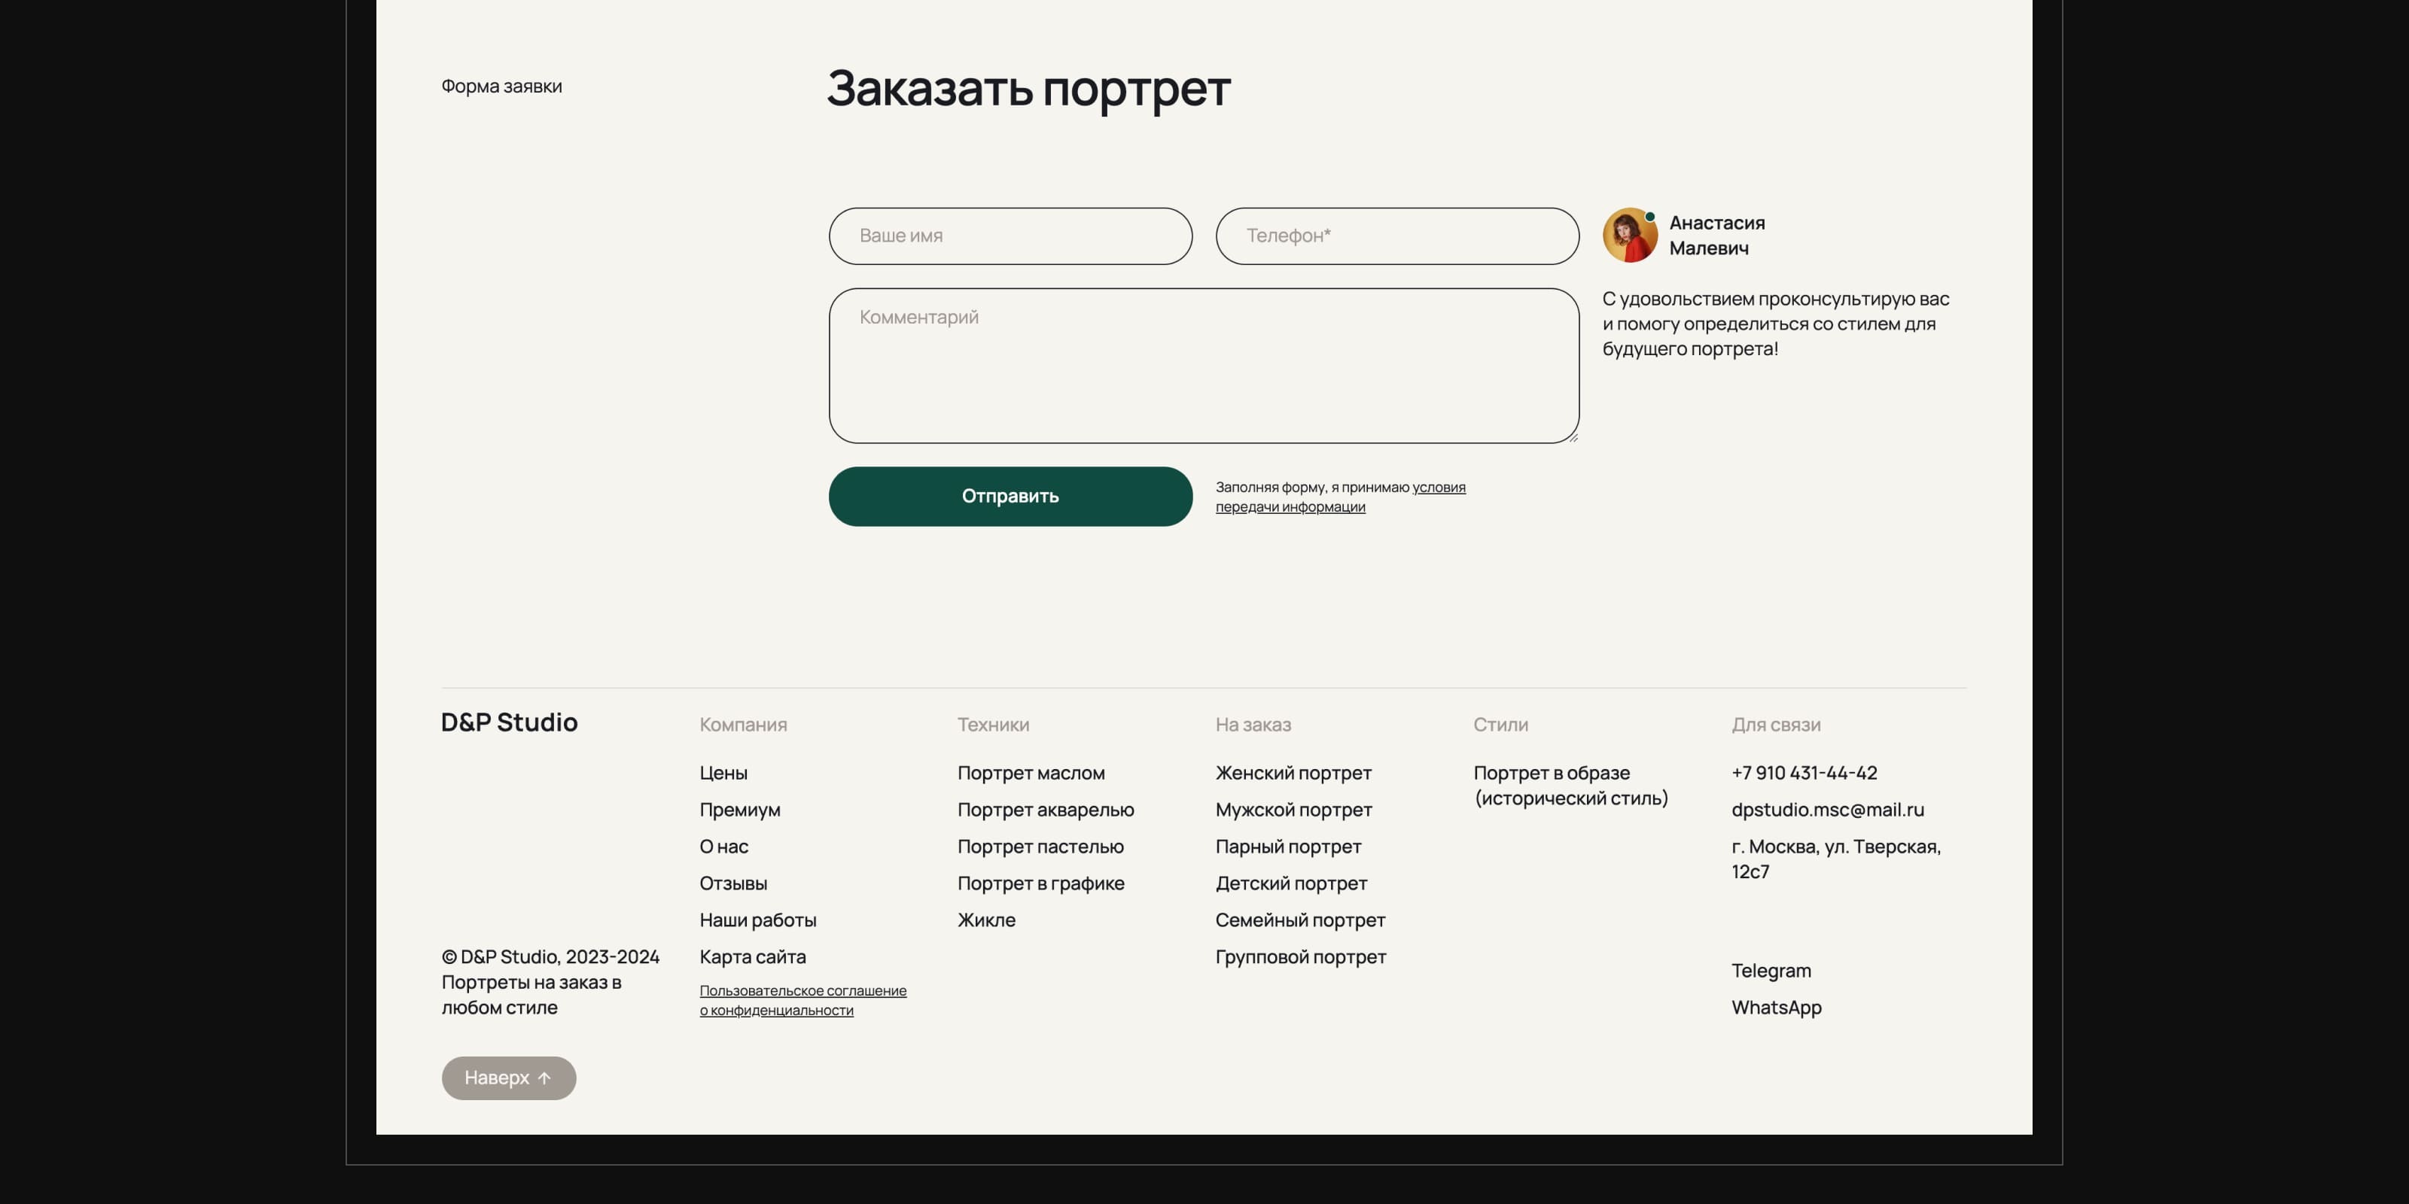Open the Telegram contact link
The width and height of the screenshot is (2409, 1204).
click(x=1771, y=970)
